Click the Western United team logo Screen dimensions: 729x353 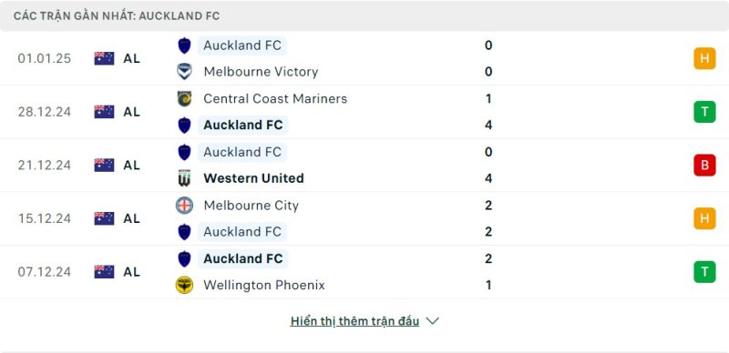[x=185, y=178]
